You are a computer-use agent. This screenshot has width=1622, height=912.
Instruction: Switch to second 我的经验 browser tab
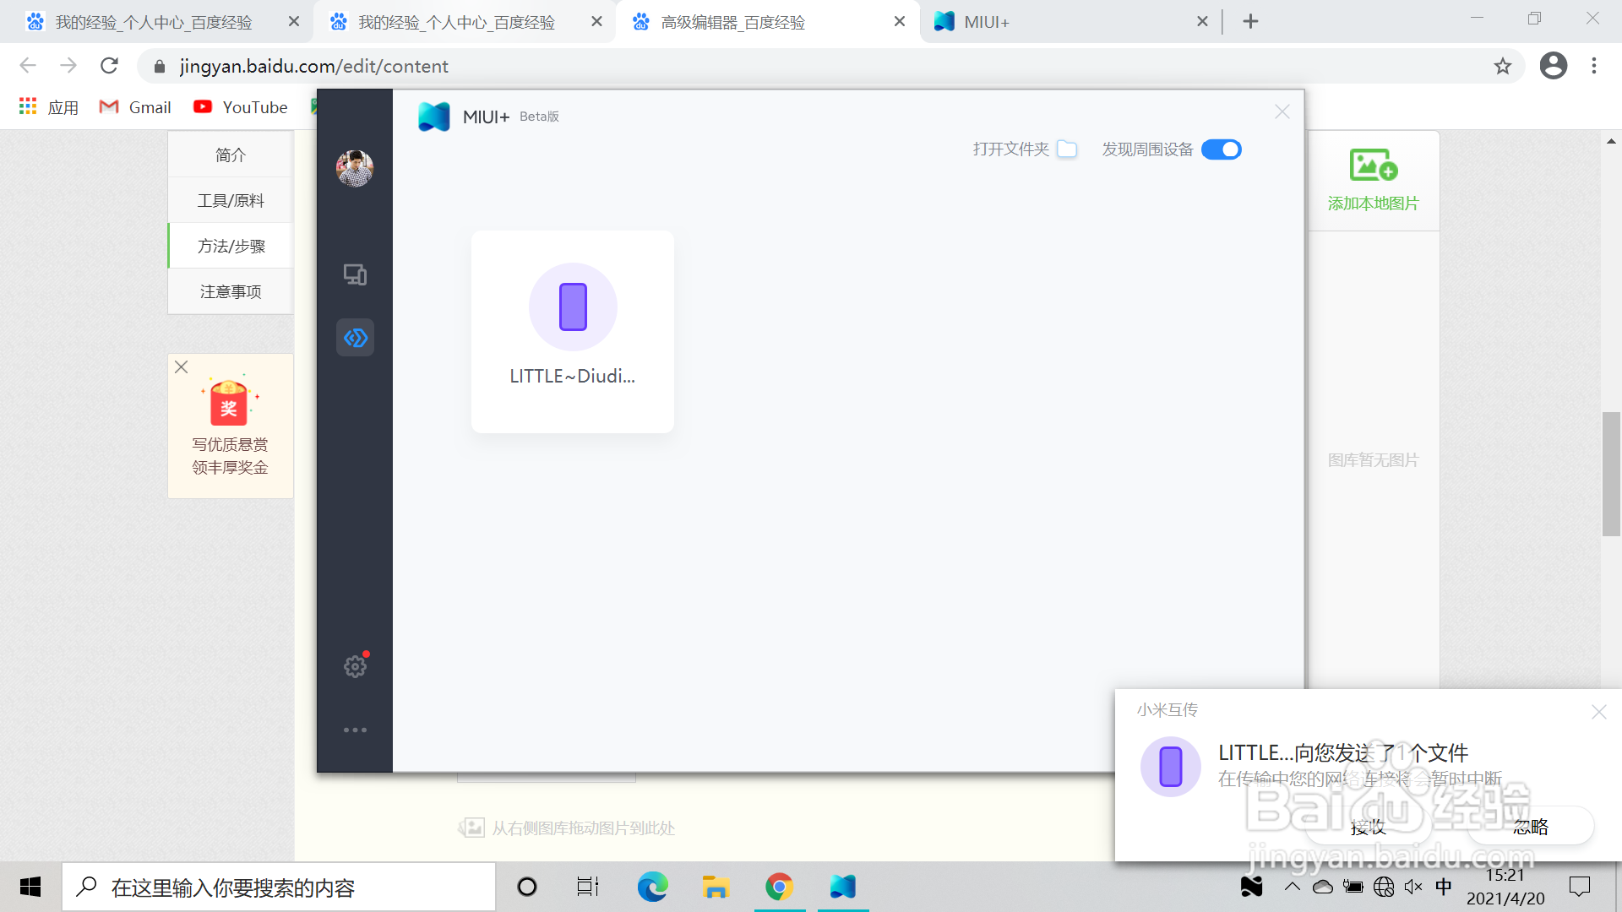pos(456,22)
